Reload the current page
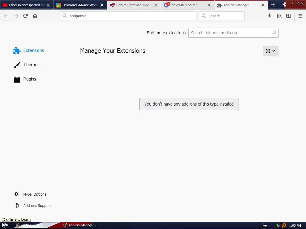Image resolution: width=306 pixels, height=229 pixels. 25,16
